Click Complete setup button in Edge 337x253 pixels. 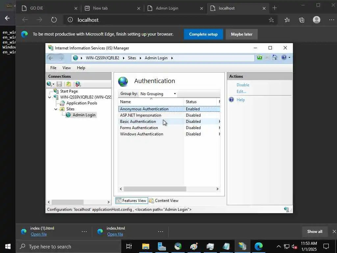(x=203, y=34)
